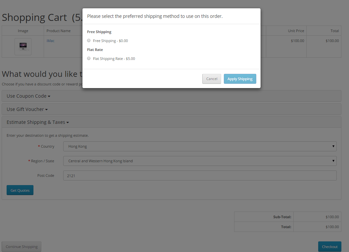Click the Apply Shipping button
This screenshot has width=349, height=252.
240,79
